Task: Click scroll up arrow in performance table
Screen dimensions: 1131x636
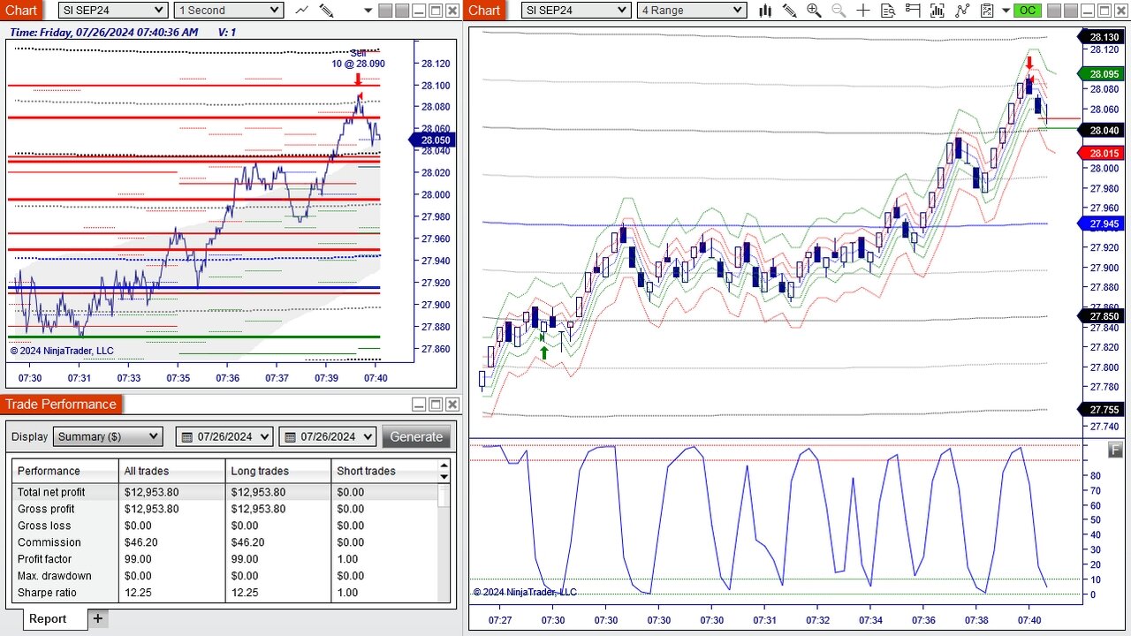Action: point(444,466)
